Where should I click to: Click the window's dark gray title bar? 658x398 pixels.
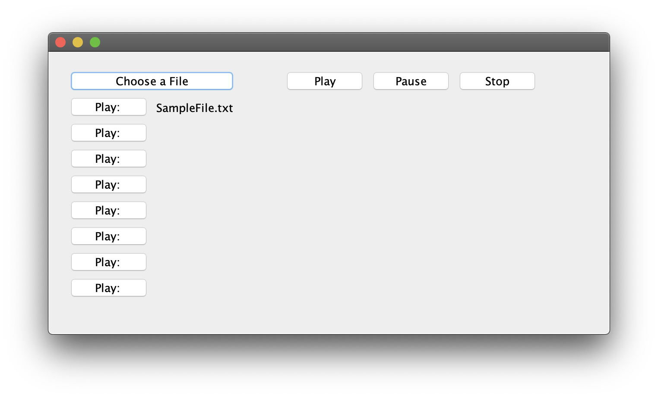pyautogui.click(x=328, y=42)
